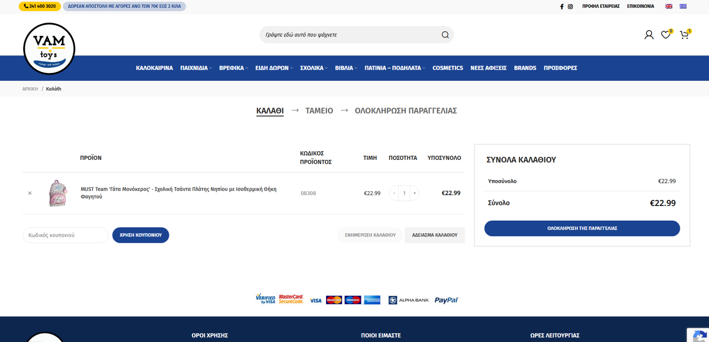Click ΧΡΗΣΗ ΚΟΥΠΟΝΙΟΥ button
This screenshot has width=709, height=342.
click(x=141, y=235)
